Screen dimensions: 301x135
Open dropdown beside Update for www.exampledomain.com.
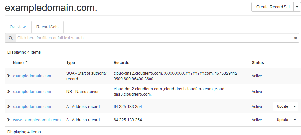click(x=295, y=120)
